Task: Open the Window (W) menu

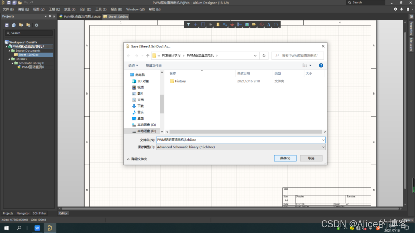Action: tap(135, 9)
